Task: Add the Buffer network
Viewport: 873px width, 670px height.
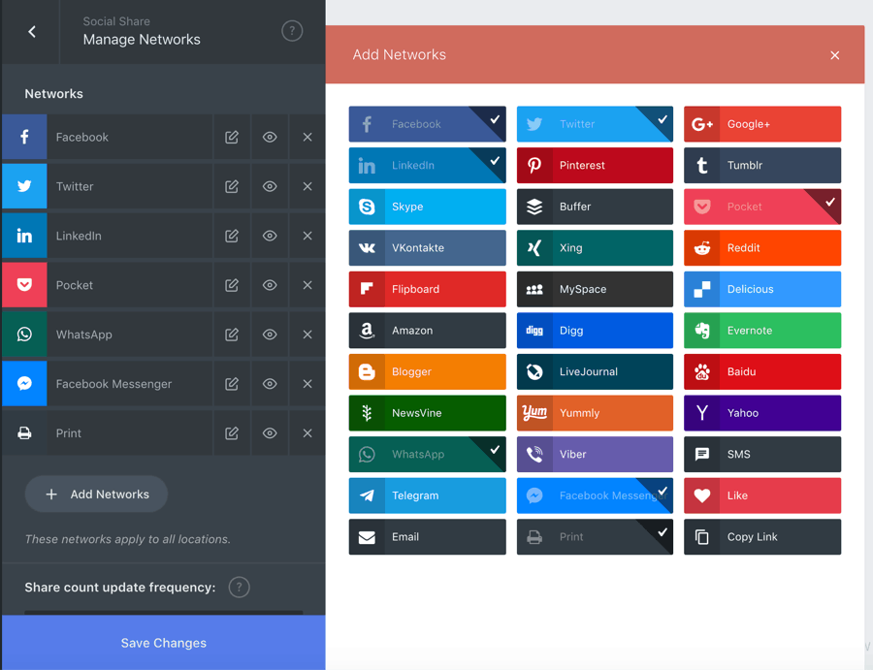Action: point(595,207)
